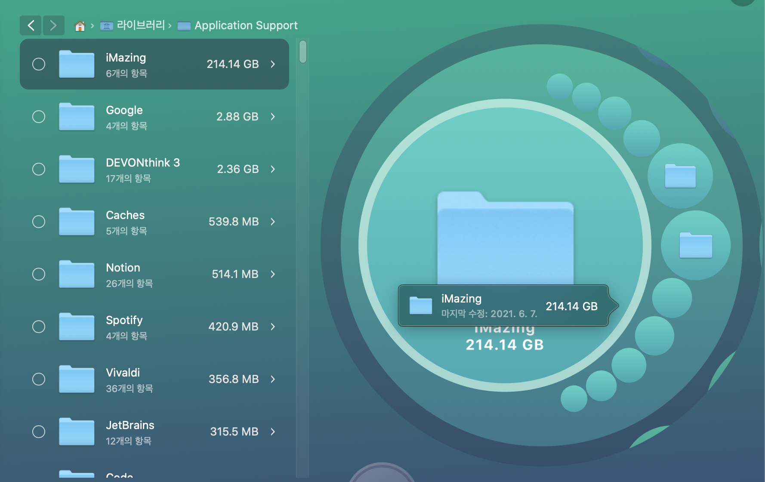The image size is (765, 482).
Task: Expand Caches folder with its chevron
Action: 273,222
